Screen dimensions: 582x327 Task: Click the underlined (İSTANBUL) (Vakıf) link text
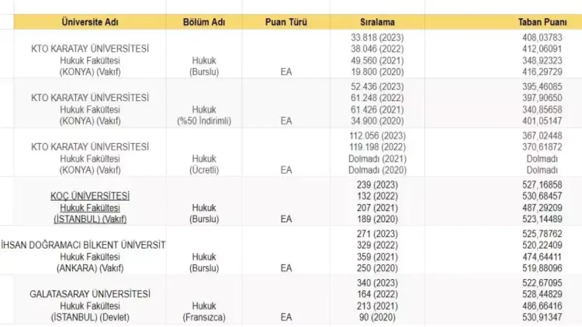pos(90,219)
